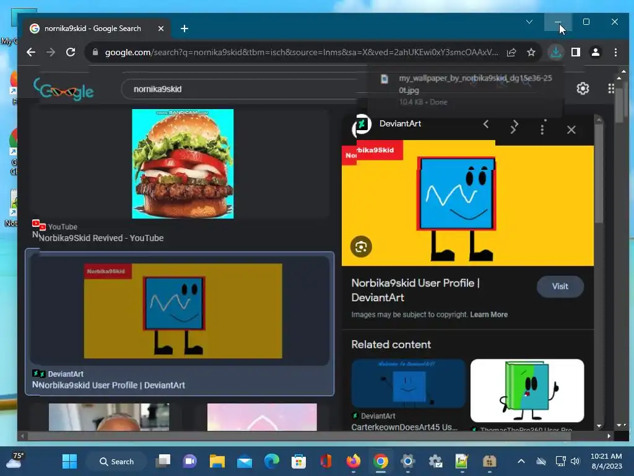Viewport: 634px width, 476px height.
Task: Expand the tab search chevron
Action: click(x=529, y=22)
